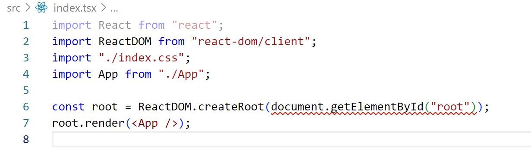This screenshot has width=531, height=168.
Task: Click the <App /> JSX element
Action: pyautogui.click(x=154, y=123)
